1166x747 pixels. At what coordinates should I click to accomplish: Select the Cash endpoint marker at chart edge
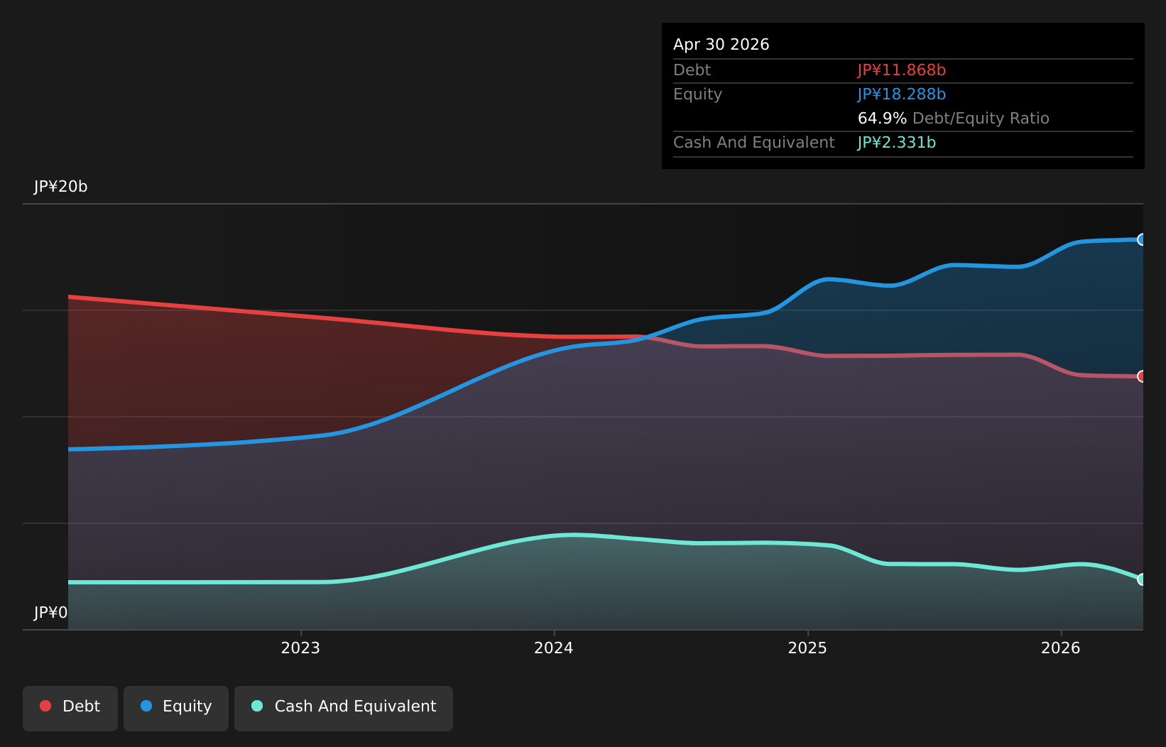[1142, 579]
